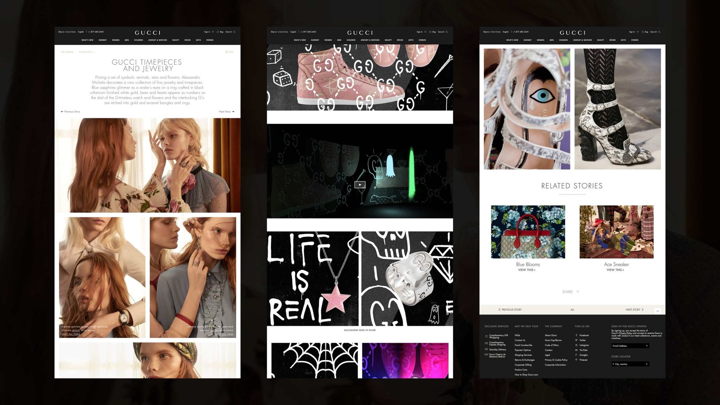The height and width of the screenshot is (405, 720).
Task: Change Ship to United States on left page
Action: coord(67,32)
